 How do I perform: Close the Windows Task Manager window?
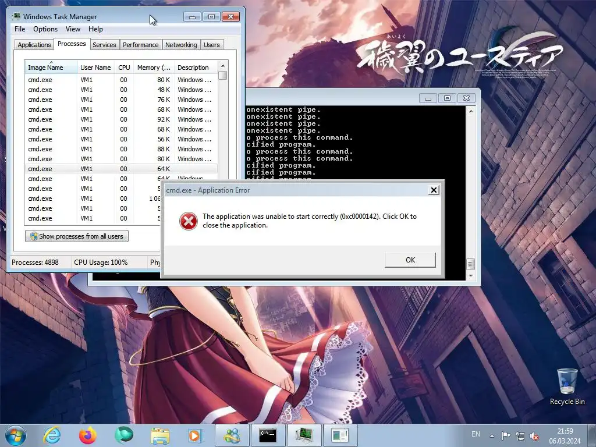[230, 17]
